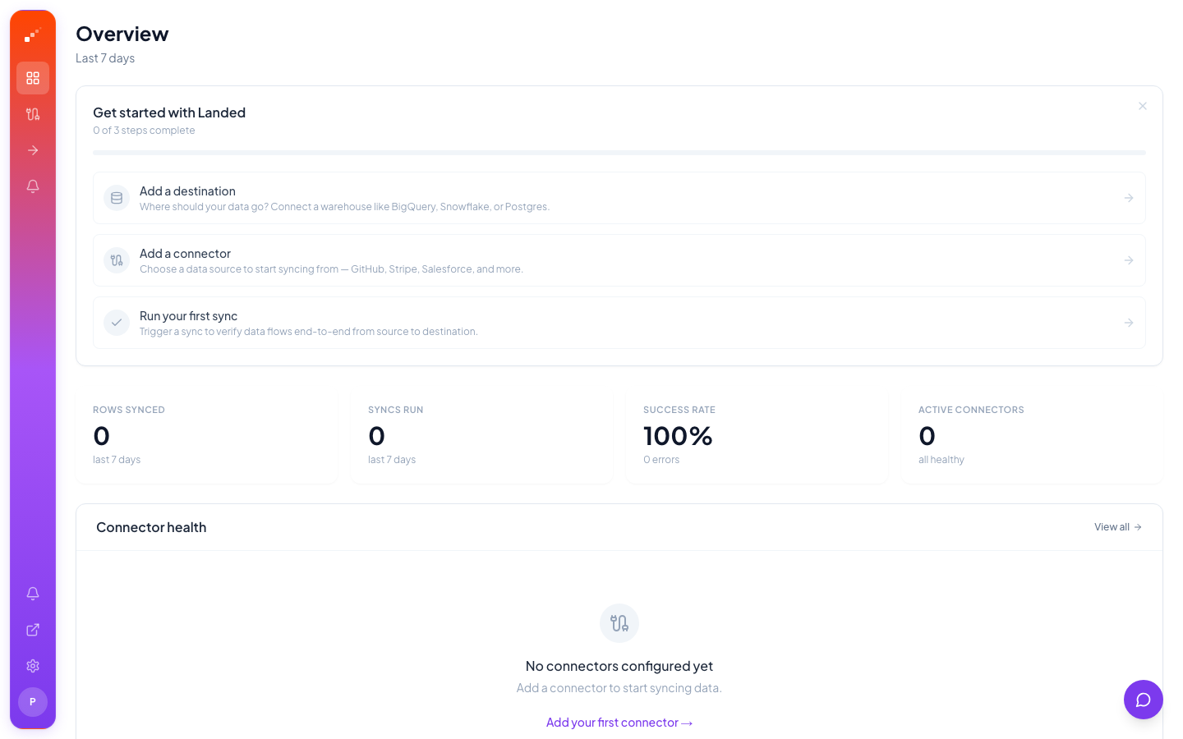The image size is (1183, 739).
Task: Click Add your first connector link
Action: (x=619, y=722)
